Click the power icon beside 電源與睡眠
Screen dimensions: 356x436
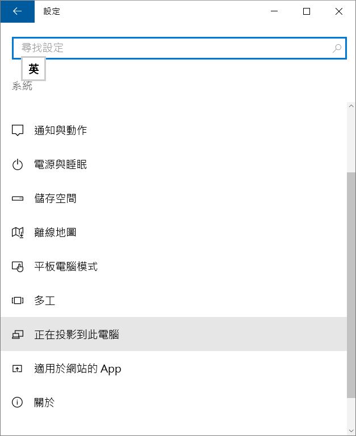[x=17, y=164]
